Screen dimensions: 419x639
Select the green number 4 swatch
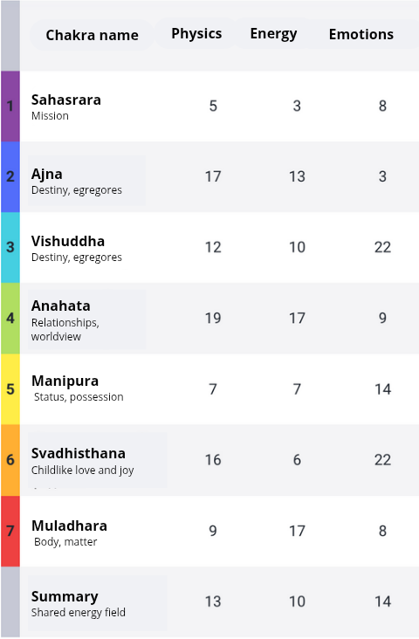click(10, 319)
